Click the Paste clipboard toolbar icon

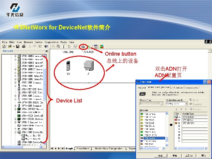pos(40,47)
